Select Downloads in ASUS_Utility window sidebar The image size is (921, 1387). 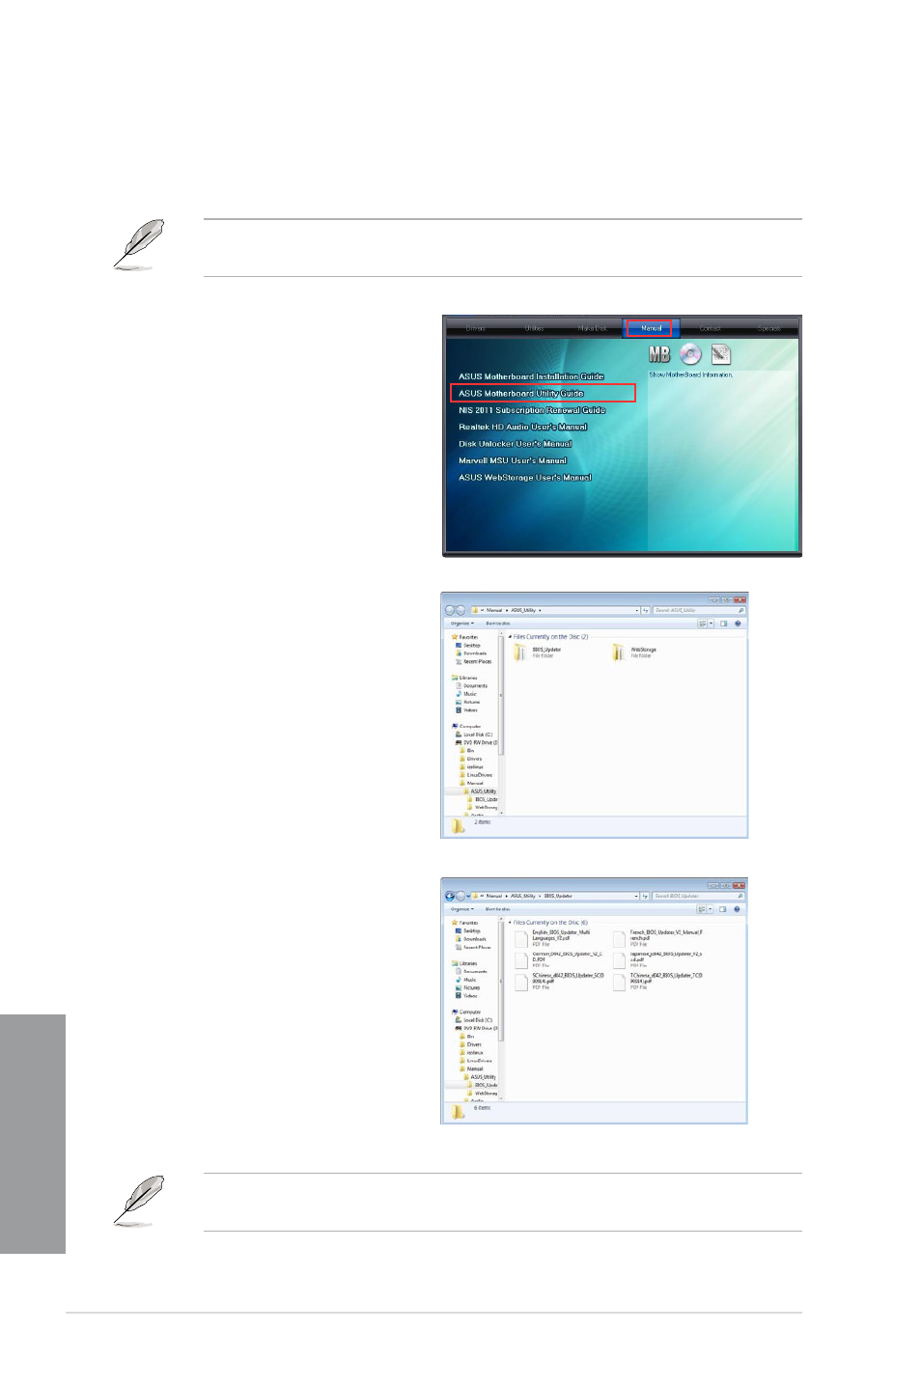pos(472,653)
